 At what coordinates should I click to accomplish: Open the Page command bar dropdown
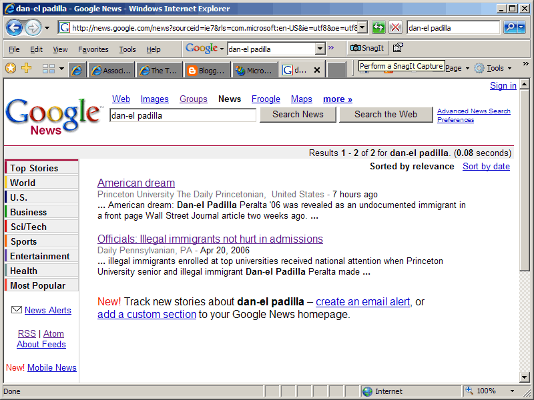tap(457, 69)
